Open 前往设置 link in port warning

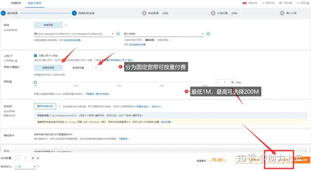[166, 122]
